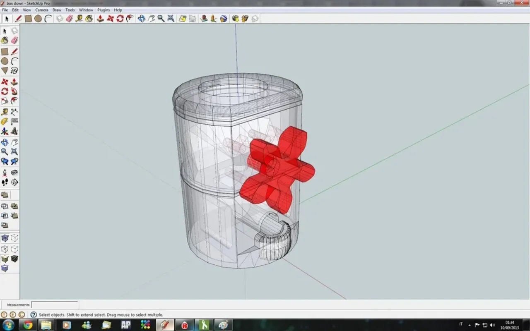Toggle Shaded with Textures mode
530x331 pixels.
14,259
